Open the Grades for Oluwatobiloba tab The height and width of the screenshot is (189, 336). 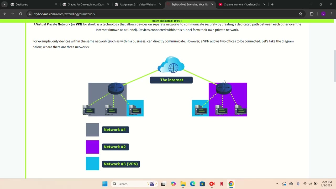click(x=86, y=4)
